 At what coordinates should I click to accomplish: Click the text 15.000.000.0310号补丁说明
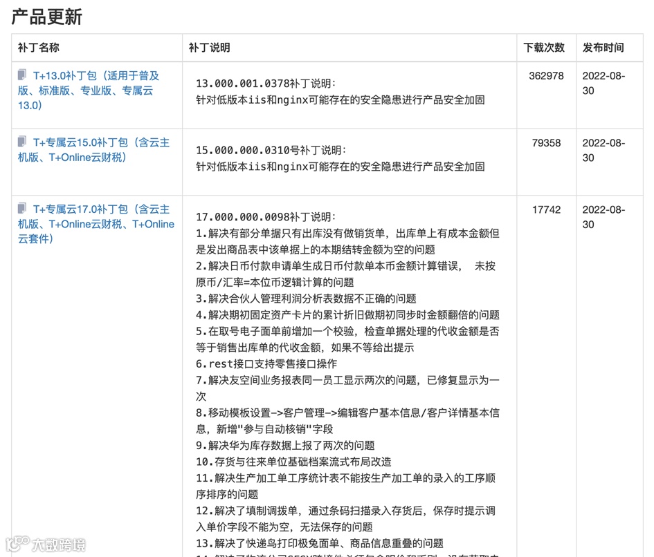click(x=271, y=150)
